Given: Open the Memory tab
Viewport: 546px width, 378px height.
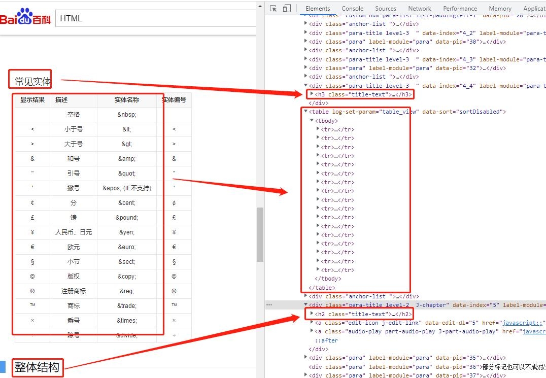Looking at the screenshot, I should [500, 9].
